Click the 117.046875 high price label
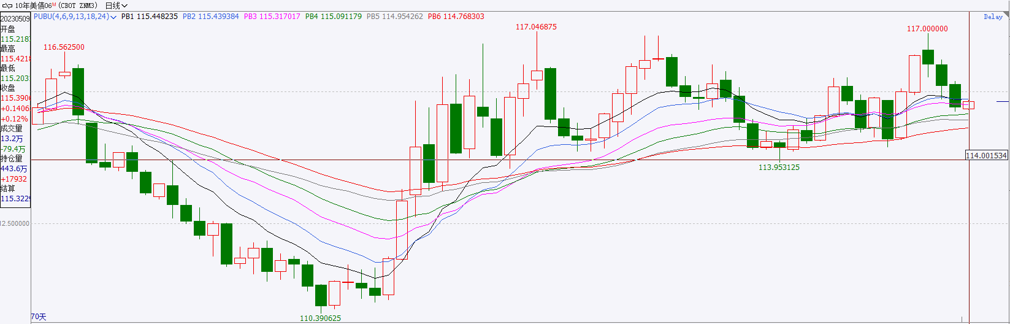The width and height of the screenshot is (1010, 324). click(536, 27)
